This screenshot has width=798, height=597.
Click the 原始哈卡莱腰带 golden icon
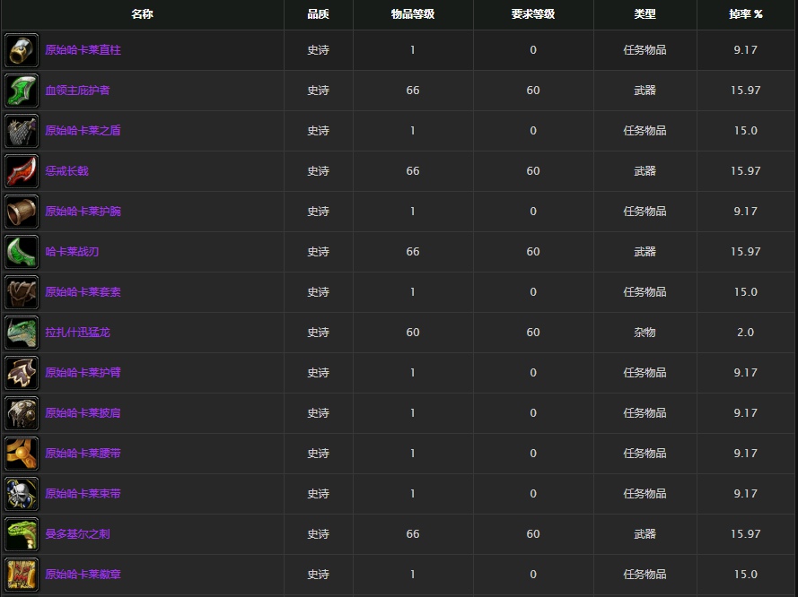(x=22, y=454)
